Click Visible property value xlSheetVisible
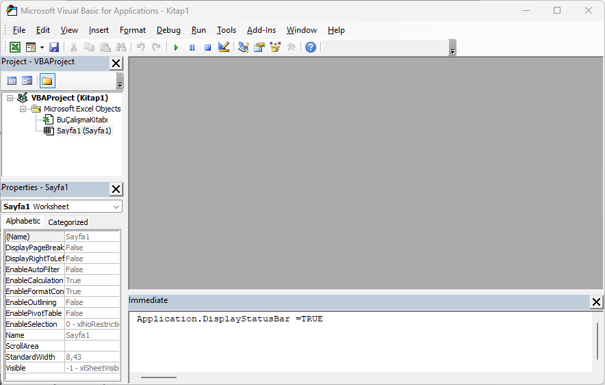605x385 pixels. [92, 368]
